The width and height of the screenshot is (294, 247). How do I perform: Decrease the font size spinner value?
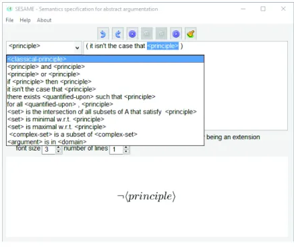[59, 151]
